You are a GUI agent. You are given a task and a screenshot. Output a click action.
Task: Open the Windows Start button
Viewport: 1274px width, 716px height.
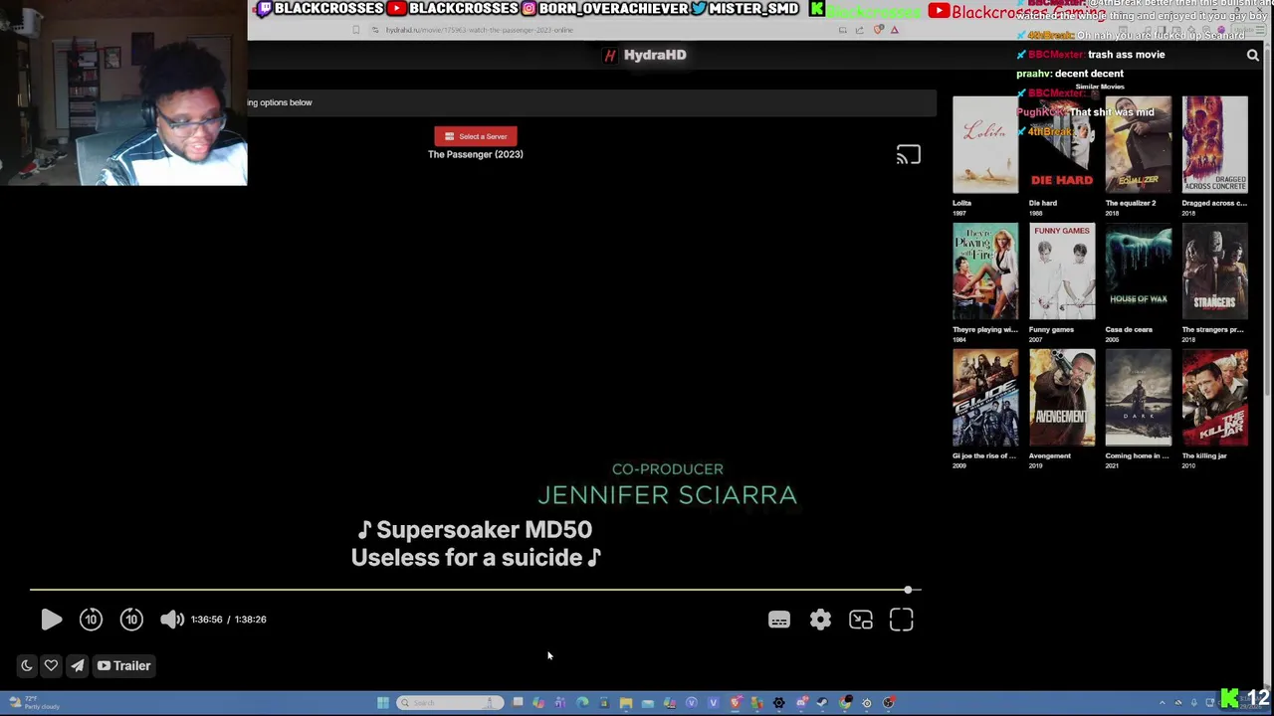pos(383,703)
